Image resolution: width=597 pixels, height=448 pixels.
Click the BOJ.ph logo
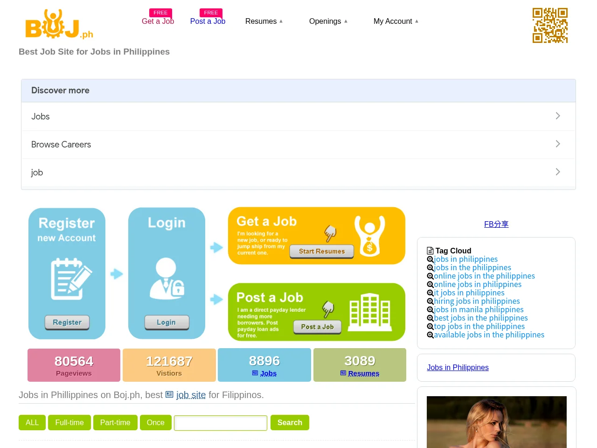(59, 24)
